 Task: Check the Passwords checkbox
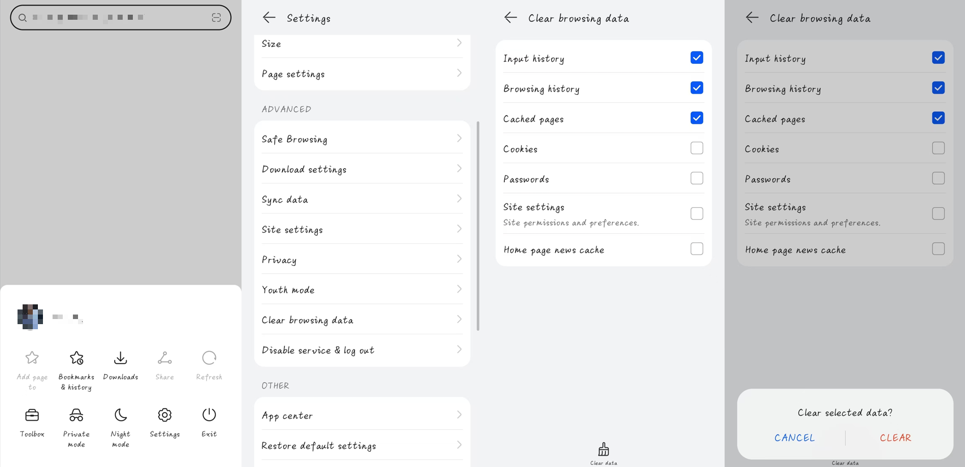697,178
